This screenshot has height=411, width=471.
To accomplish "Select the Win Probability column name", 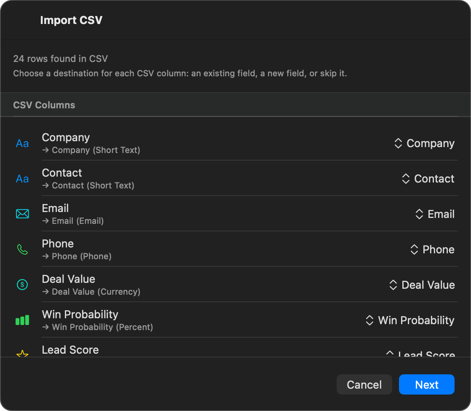I will point(80,314).
